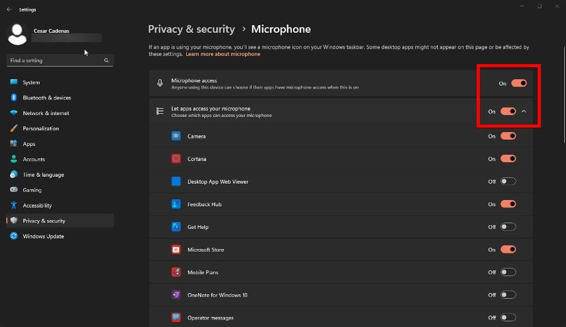Image resolution: width=566 pixels, height=327 pixels.
Task: Disable microphone for Camera app
Action: (508, 136)
